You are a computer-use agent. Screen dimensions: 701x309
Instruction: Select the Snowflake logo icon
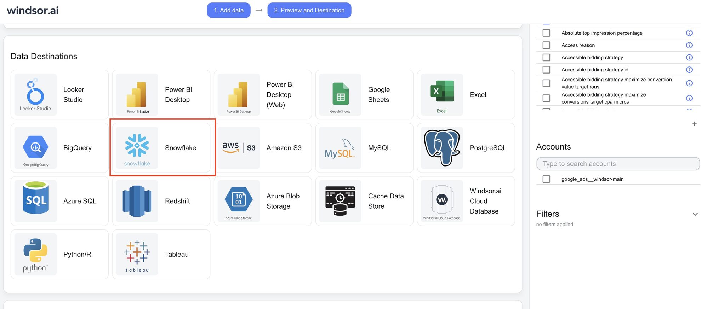(137, 148)
